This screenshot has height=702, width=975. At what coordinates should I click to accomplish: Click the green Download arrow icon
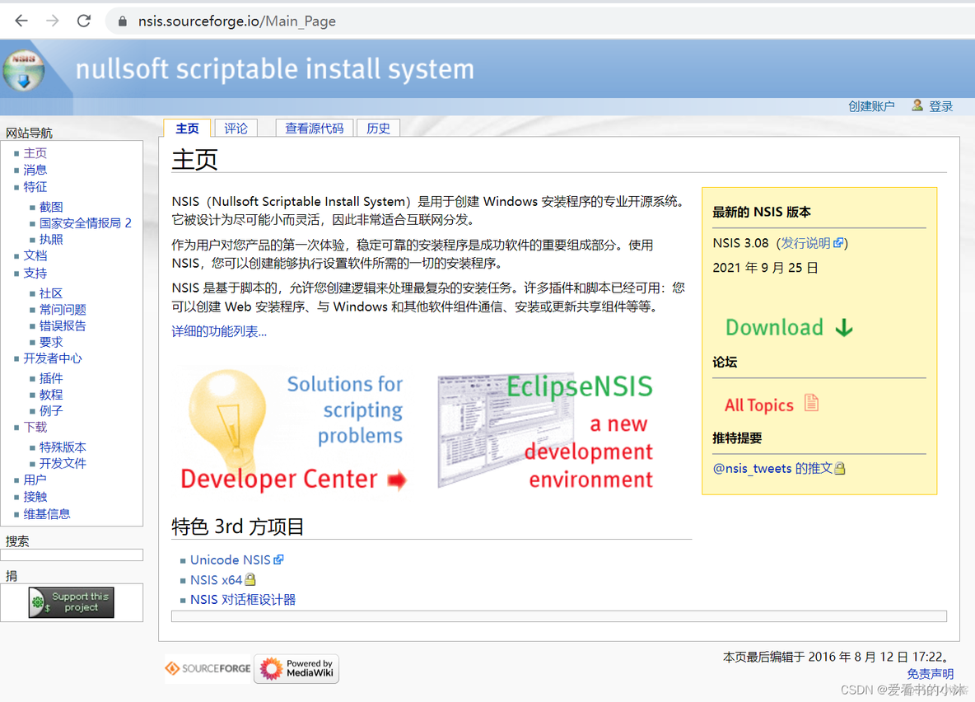click(x=844, y=327)
